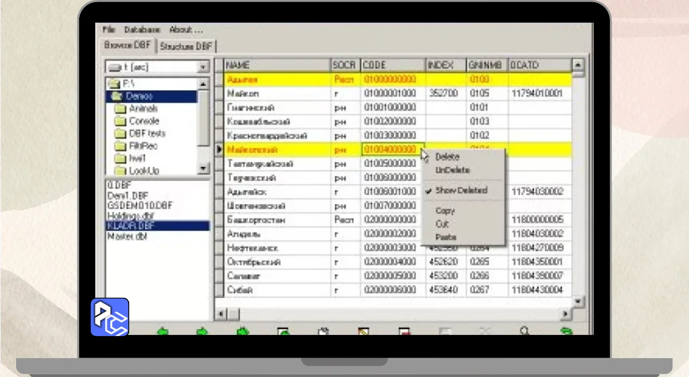The width and height of the screenshot is (689, 377).
Task: Select file Dem1.DBF in file list
Action: [128, 196]
